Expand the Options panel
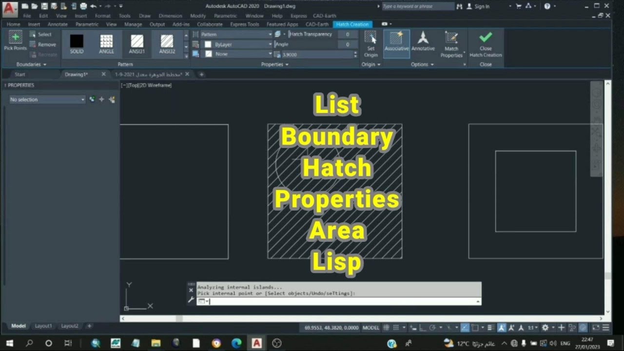The image size is (624, 351). (x=422, y=64)
